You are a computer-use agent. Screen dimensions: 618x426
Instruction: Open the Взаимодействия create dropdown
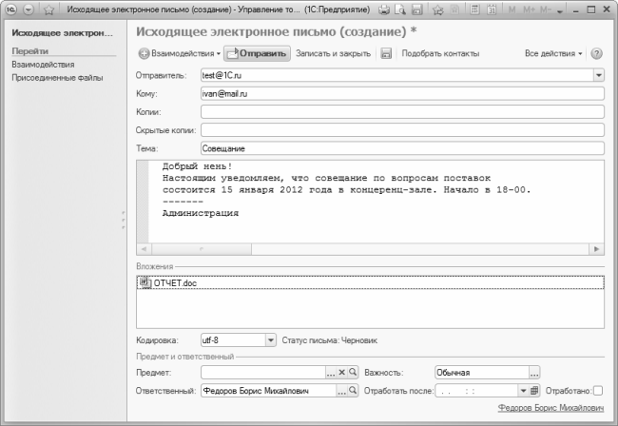pos(180,53)
